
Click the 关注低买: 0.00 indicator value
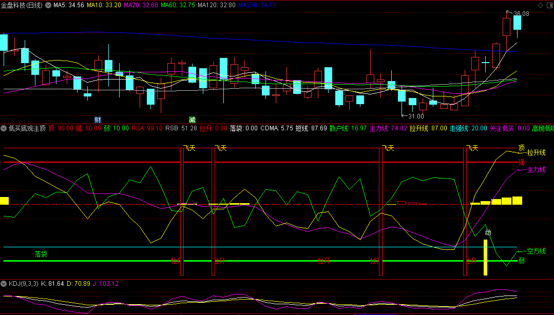[x=509, y=128]
